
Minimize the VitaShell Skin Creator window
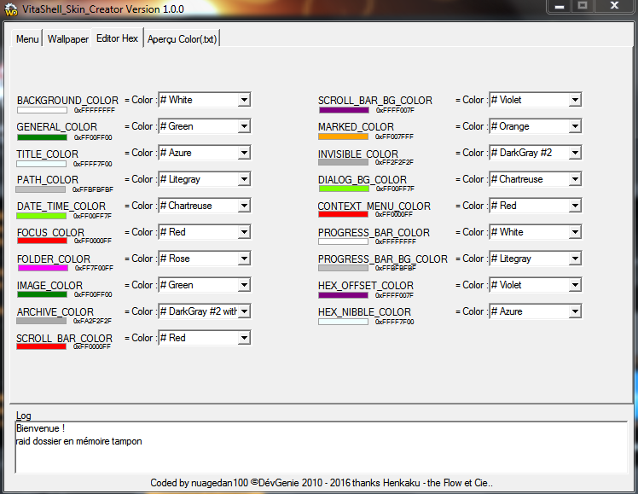tap(560, 7)
